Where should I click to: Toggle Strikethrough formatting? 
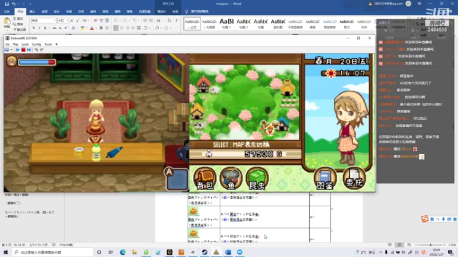(54, 28)
